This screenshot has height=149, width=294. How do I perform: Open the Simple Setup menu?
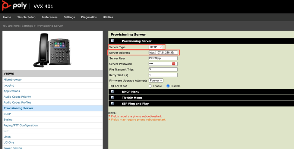pos(26,17)
